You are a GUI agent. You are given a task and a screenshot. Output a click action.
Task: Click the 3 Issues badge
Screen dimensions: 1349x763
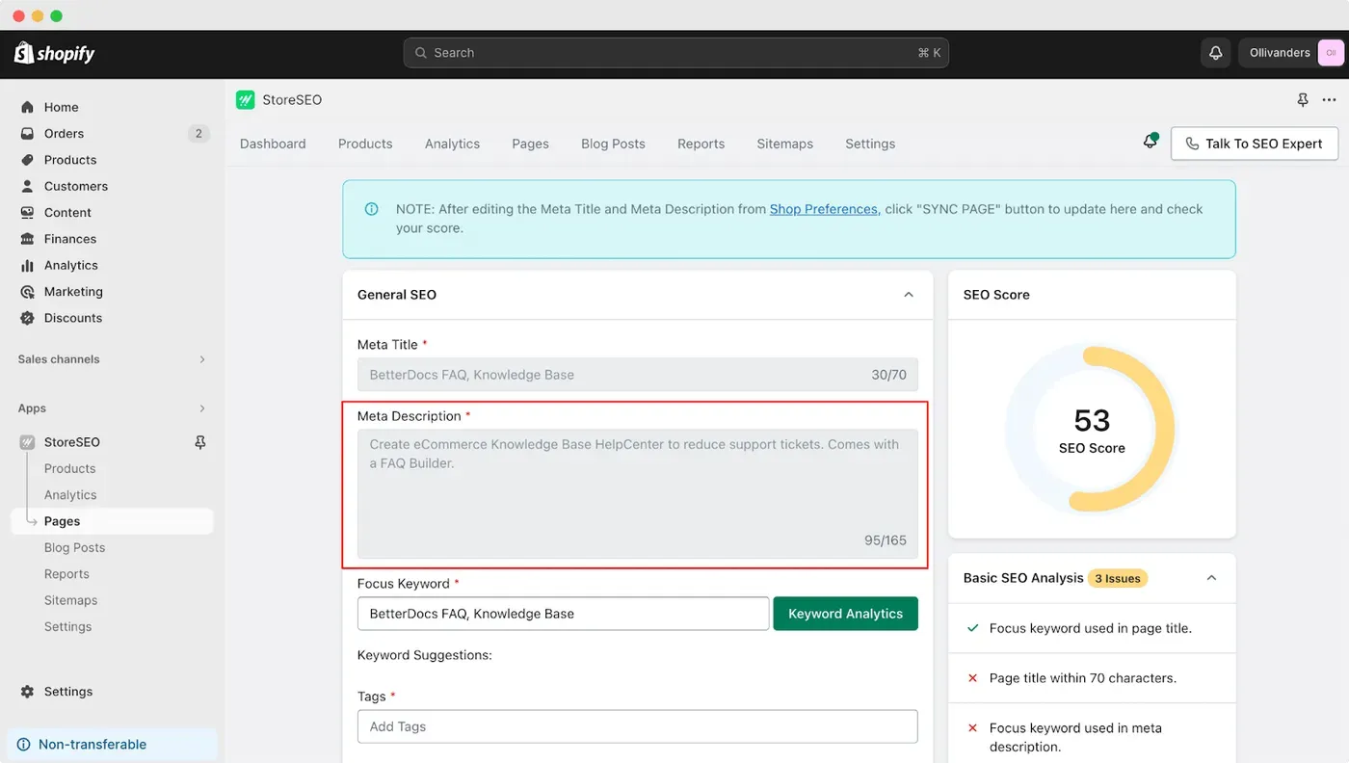point(1118,579)
